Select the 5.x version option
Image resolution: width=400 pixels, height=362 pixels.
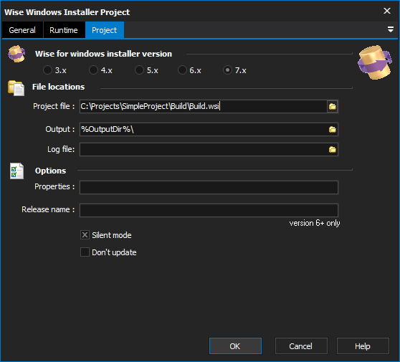[139, 70]
